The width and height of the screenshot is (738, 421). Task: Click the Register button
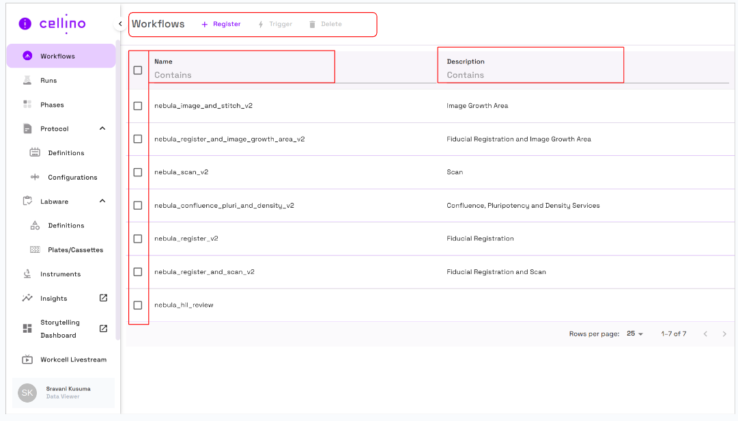(x=221, y=24)
